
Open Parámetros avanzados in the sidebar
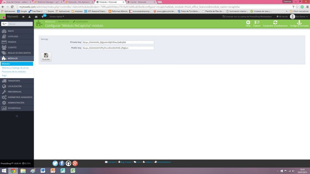(x=17, y=97)
